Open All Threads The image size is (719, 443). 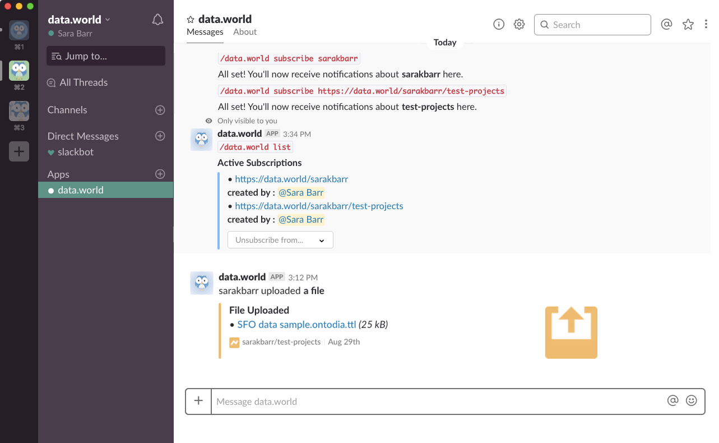coord(77,82)
